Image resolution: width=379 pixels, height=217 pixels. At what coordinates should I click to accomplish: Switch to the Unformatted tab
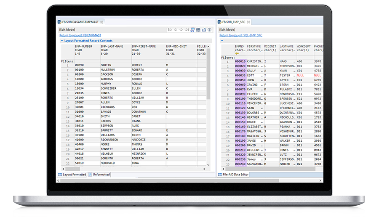[99, 175]
